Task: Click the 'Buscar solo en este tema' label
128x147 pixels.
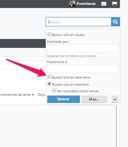Action: click(71, 77)
